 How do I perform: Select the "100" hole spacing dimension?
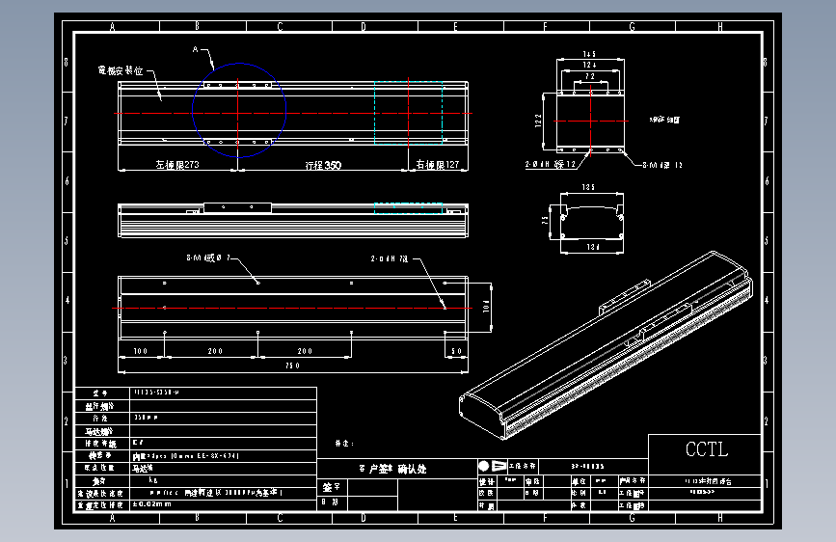[140, 351]
